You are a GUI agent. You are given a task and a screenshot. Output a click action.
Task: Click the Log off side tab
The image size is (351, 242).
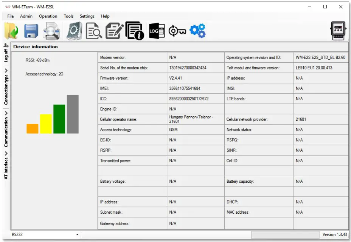click(6, 55)
